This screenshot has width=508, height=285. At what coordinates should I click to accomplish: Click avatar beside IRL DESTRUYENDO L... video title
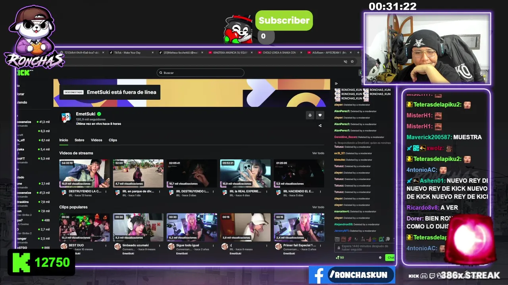coord(171,192)
